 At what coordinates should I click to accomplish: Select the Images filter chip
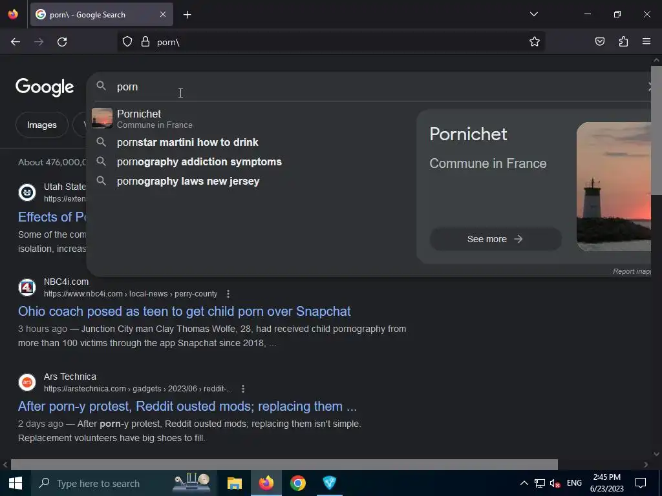point(42,125)
